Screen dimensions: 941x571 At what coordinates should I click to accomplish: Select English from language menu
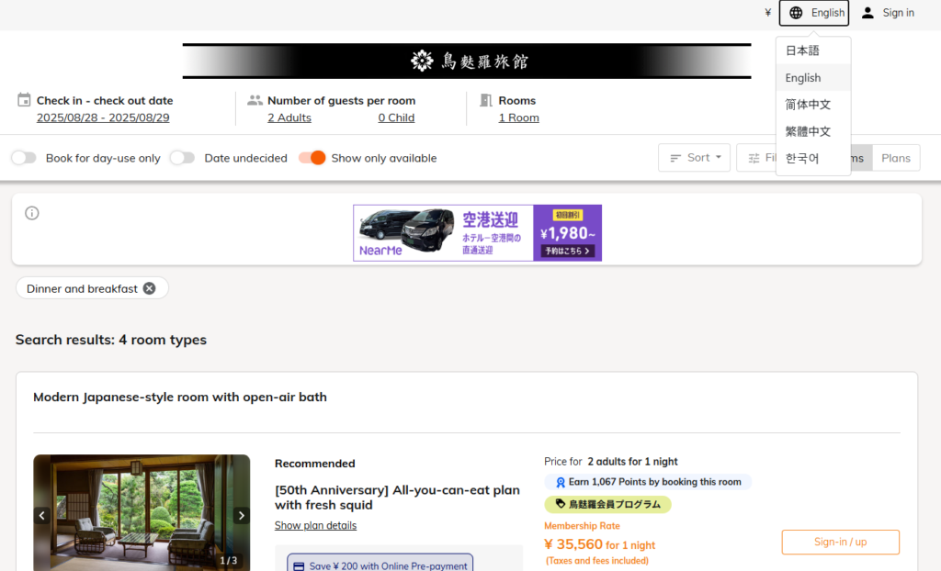tap(813, 77)
